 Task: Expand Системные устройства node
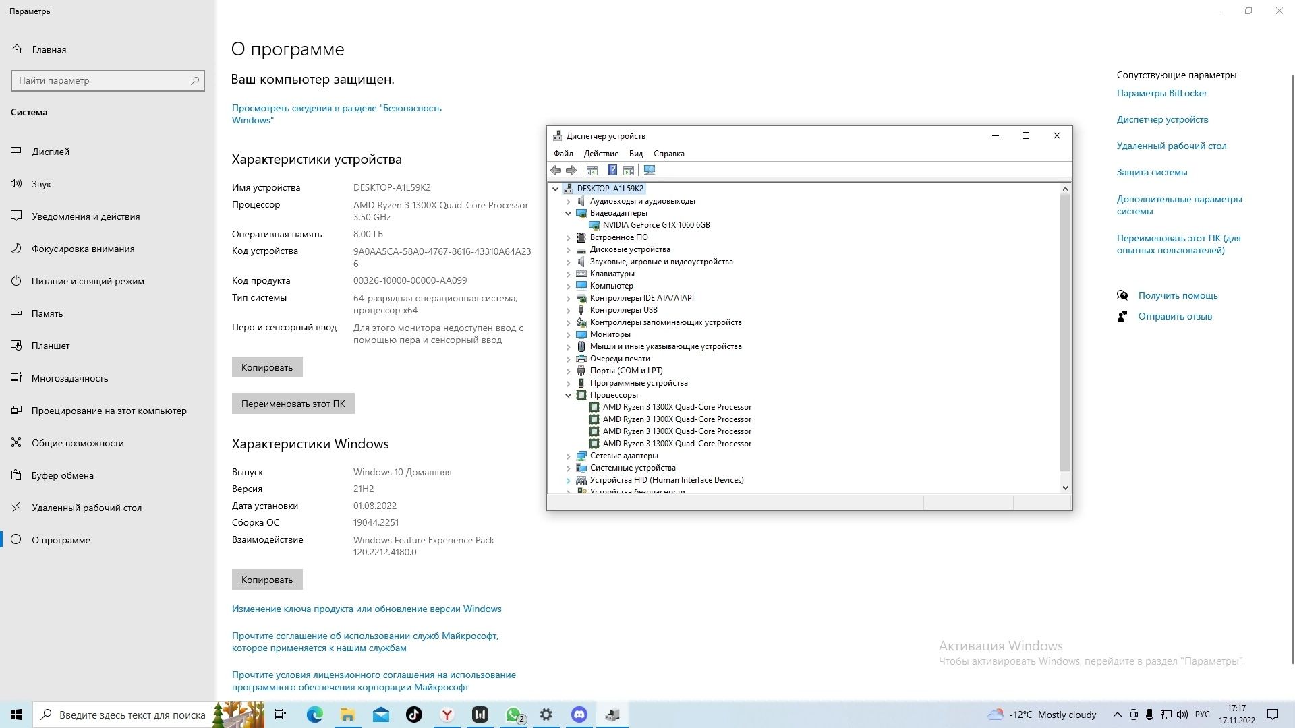[x=568, y=468]
